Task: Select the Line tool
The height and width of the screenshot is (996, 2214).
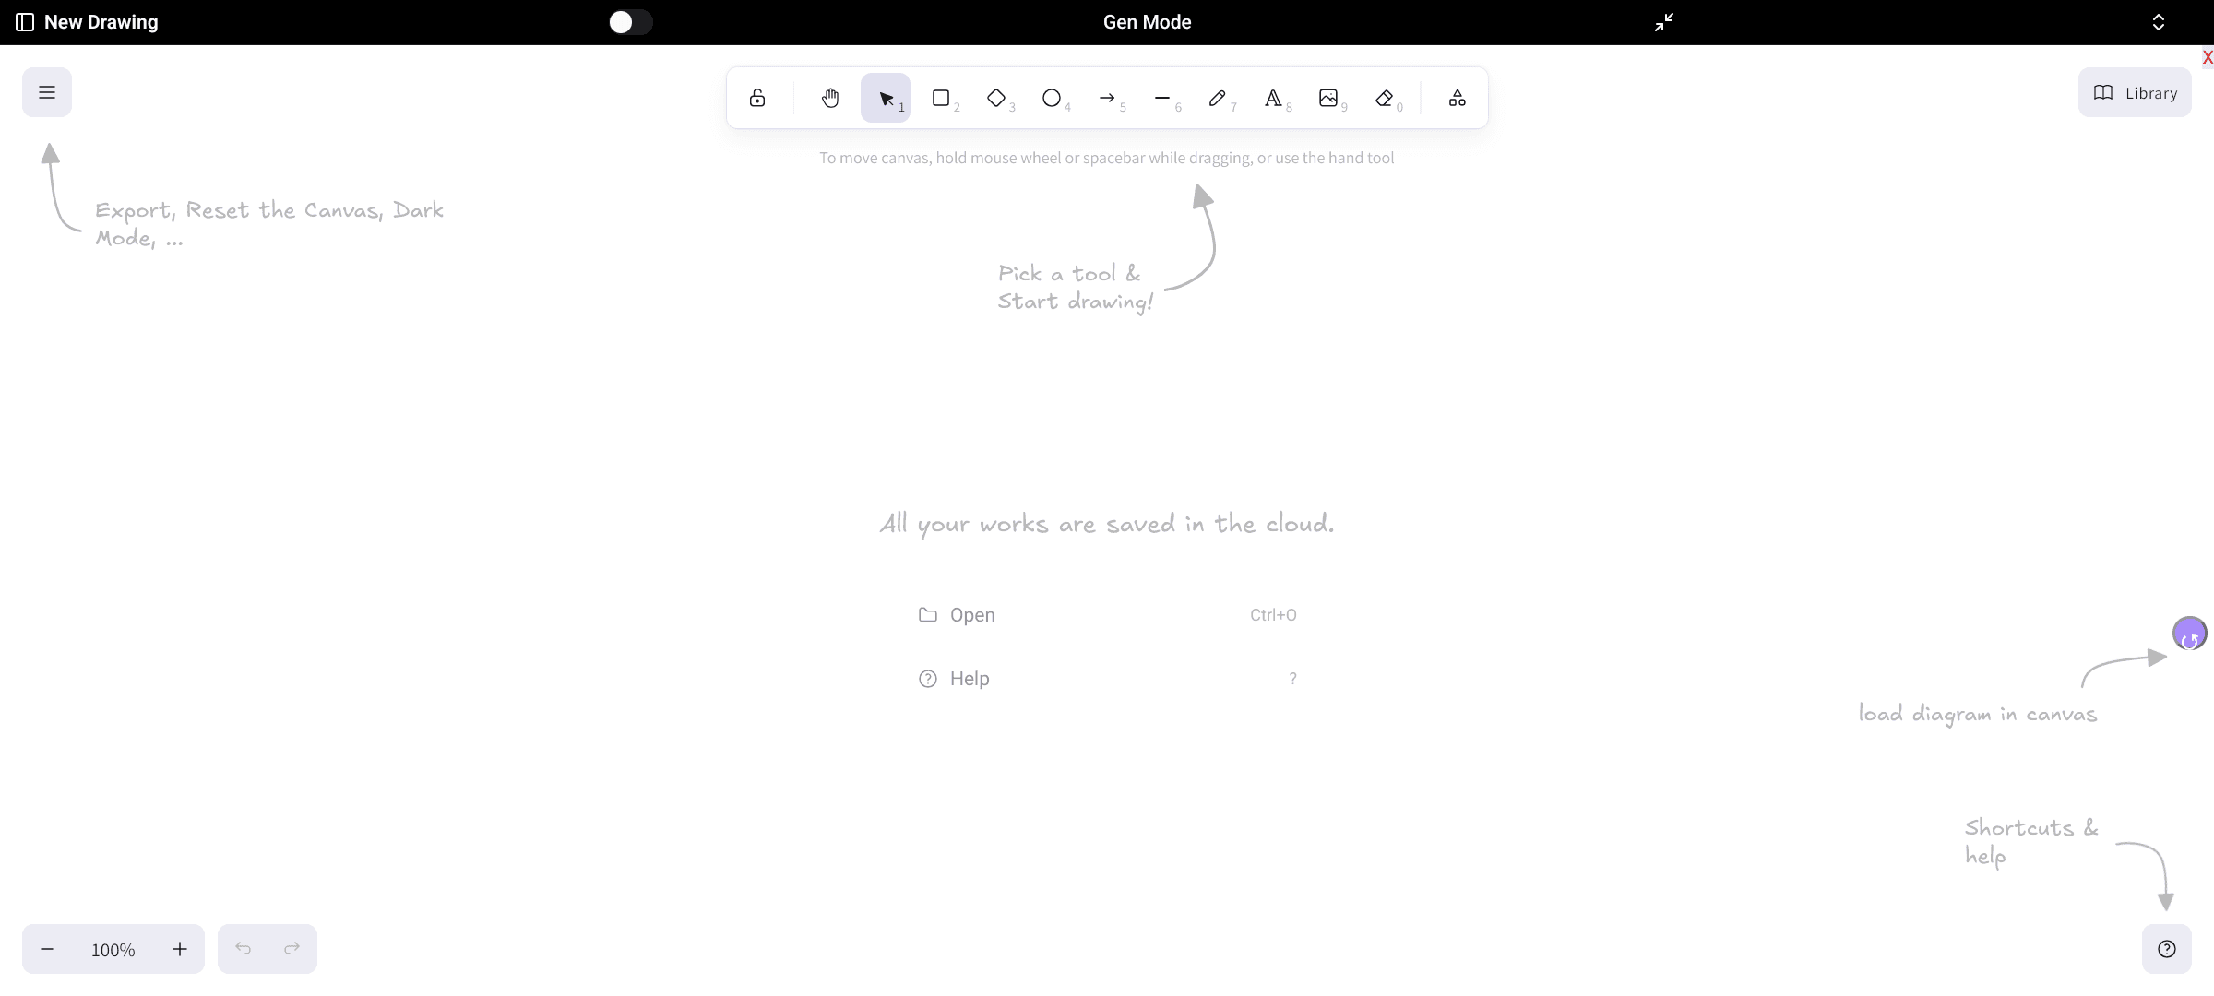Action: [1162, 98]
